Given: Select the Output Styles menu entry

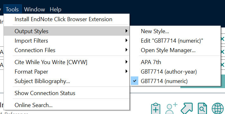Looking at the screenshot, I should point(66,31).
